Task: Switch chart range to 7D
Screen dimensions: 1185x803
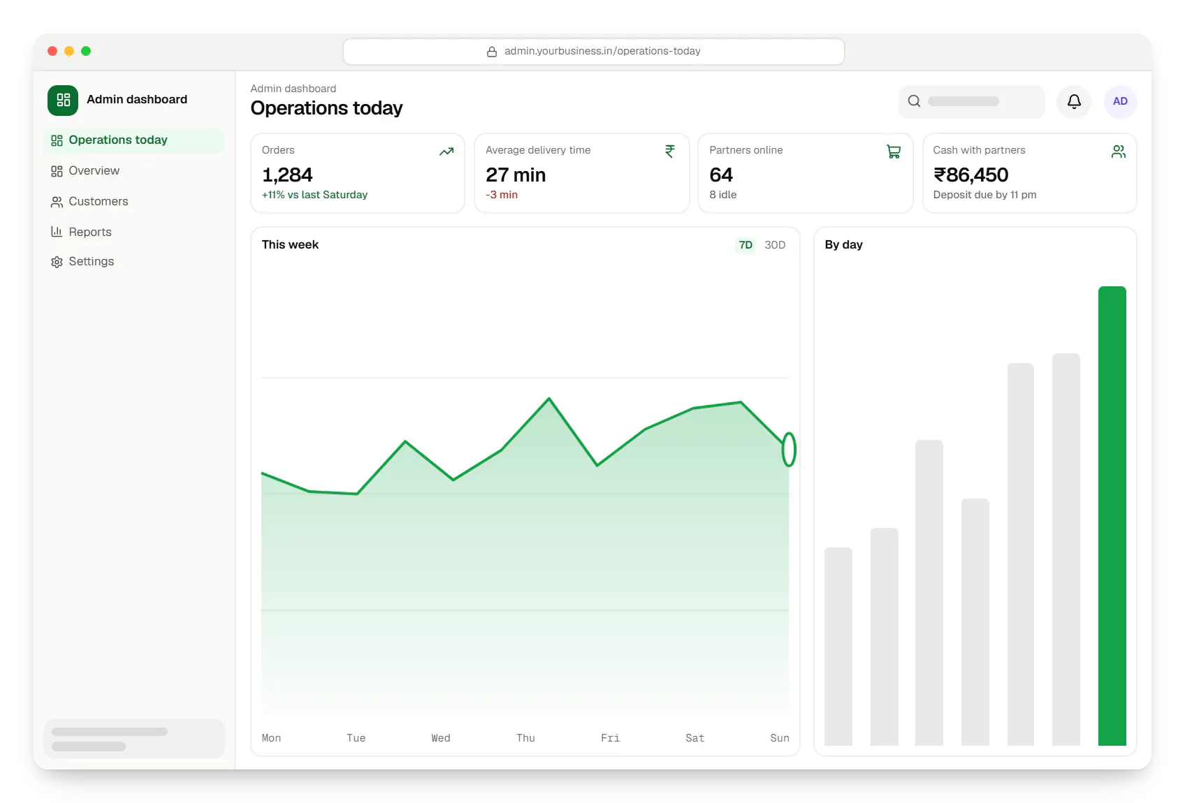Action: pos(746,245)
